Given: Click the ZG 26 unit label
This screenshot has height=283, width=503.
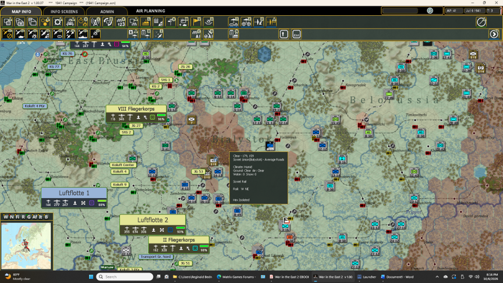Looking at the screenshot, I should pos(185,67).
